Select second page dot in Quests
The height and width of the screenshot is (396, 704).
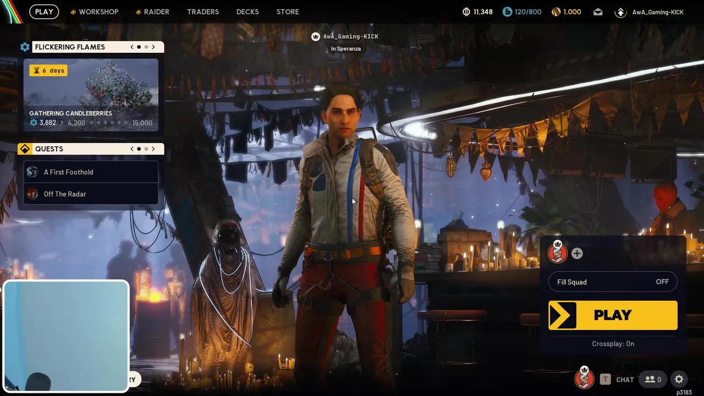[146, 149]
